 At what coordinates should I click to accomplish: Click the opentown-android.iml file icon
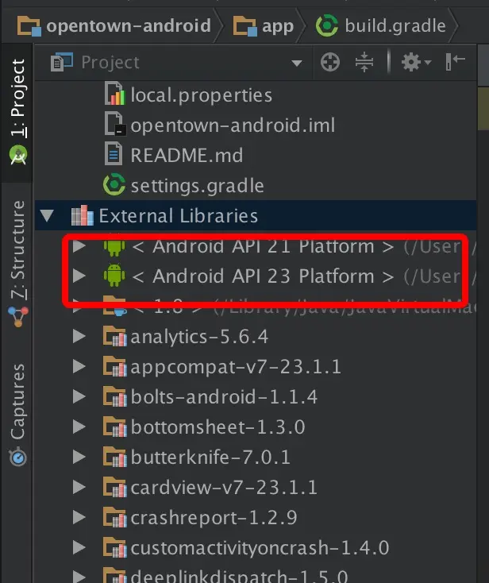coord(115,124)
